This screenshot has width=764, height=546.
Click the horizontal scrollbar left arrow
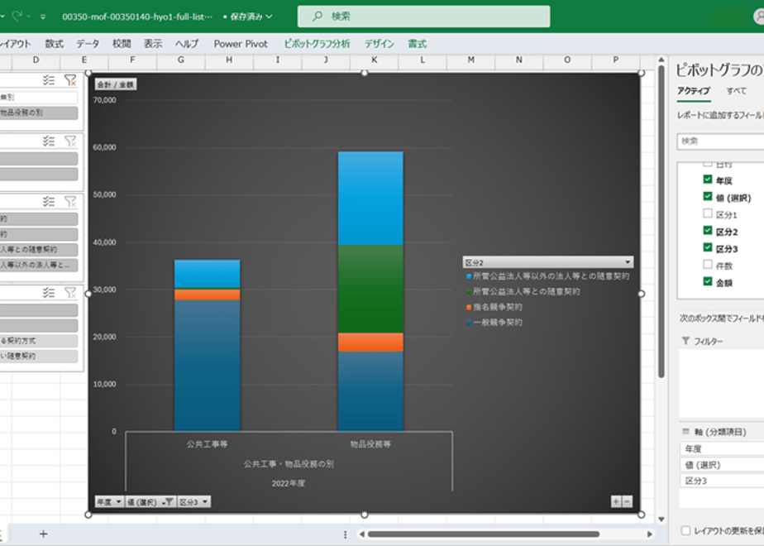coord(361,534)
